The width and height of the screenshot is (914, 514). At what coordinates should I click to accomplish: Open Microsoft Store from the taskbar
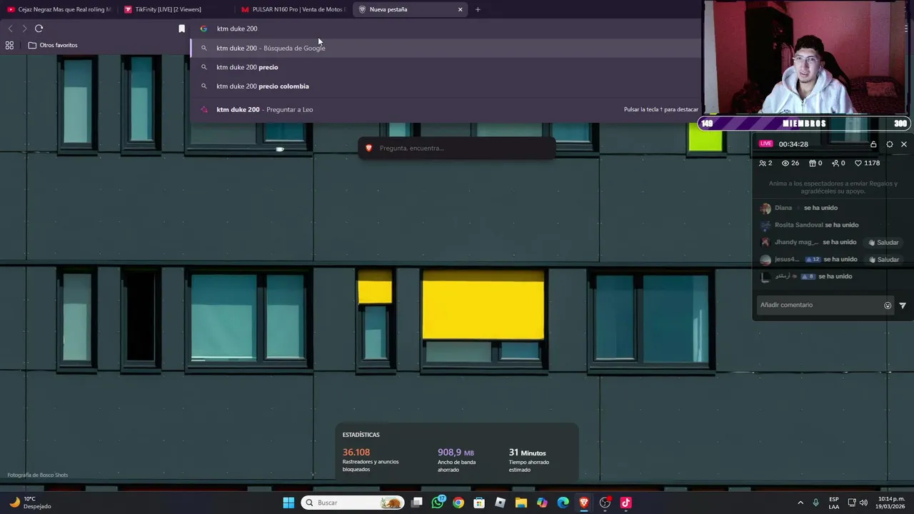coord(479,503)
